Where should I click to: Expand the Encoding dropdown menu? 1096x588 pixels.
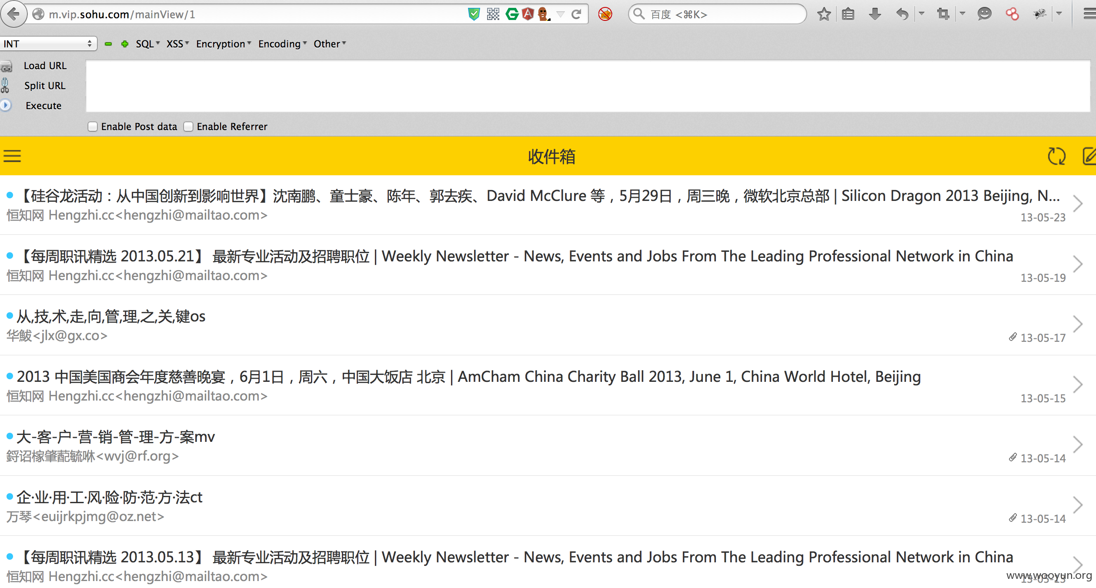coord(283,44)
